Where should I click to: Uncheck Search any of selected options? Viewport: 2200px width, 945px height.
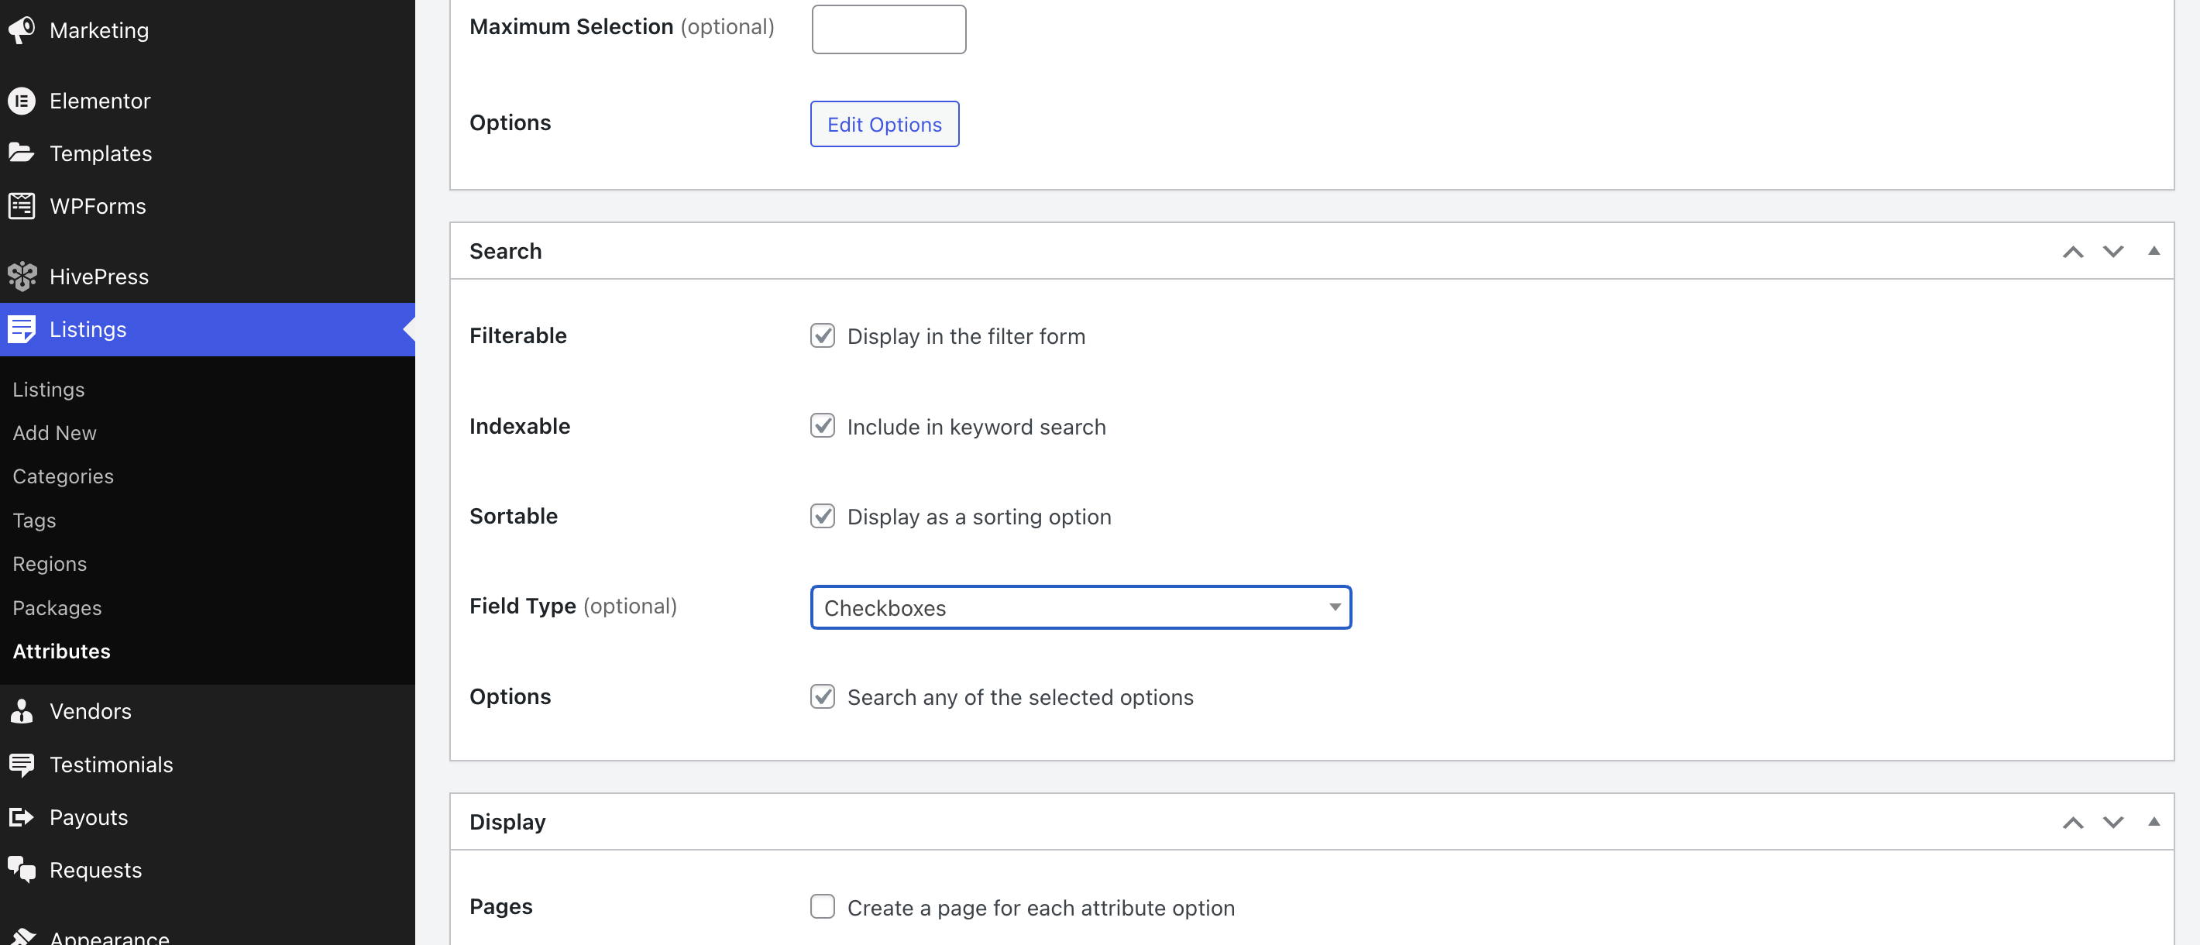pos(823,696)
